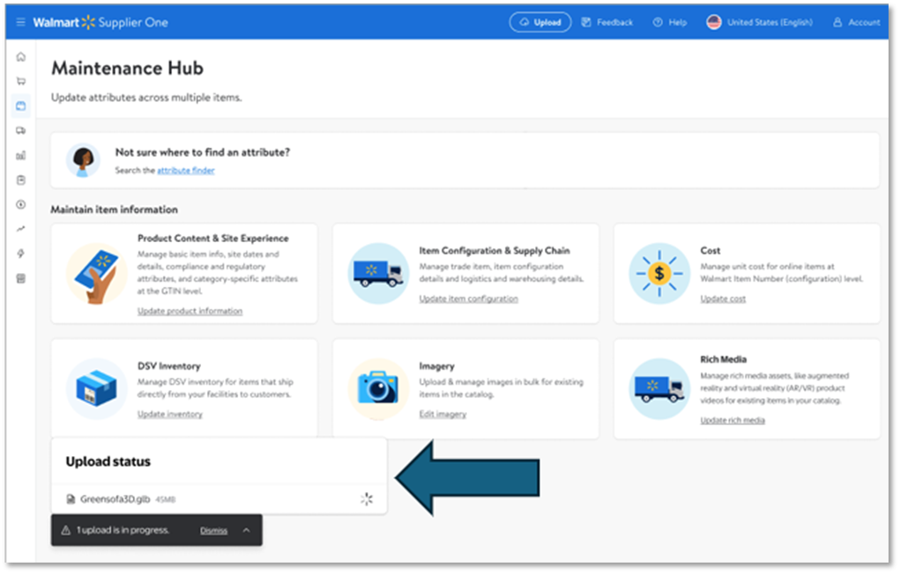Viewport: 900px width, 574px height.
Task: Click the upload progress spinner
Action: point(367,499)
